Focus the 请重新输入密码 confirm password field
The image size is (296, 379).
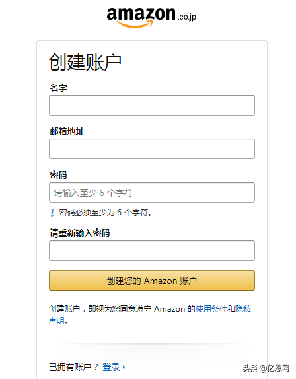(152, 250)
